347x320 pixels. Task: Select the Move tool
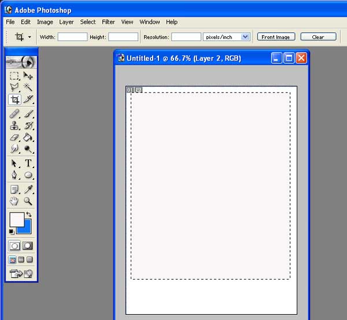[28, 76]
